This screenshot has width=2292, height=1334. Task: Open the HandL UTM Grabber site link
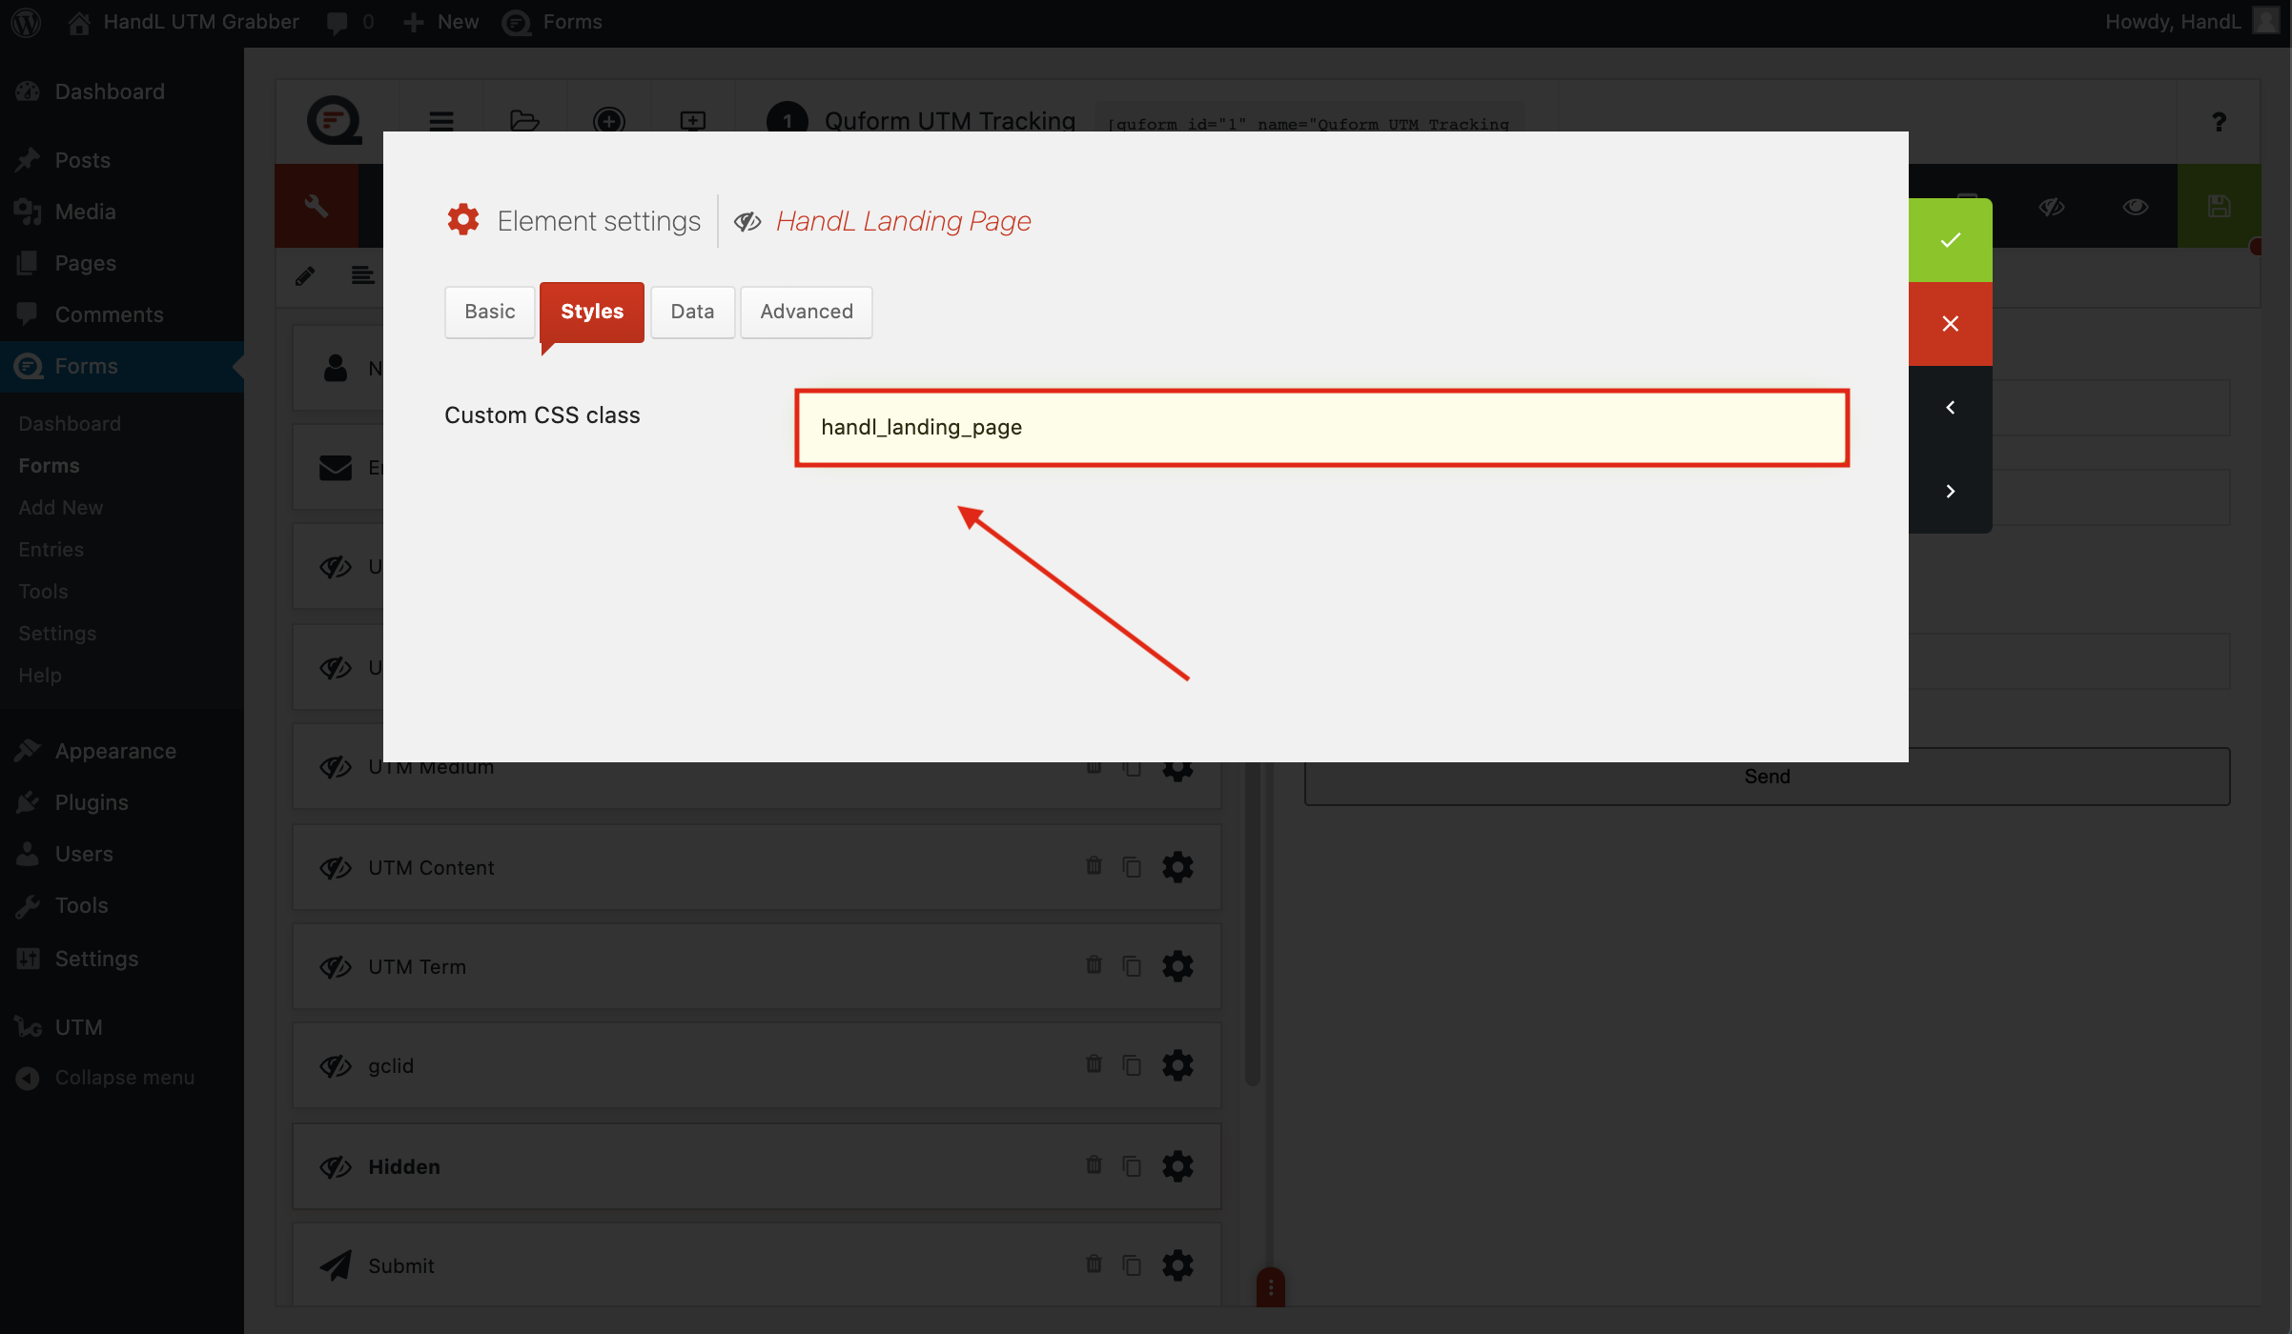coord(183,22)
